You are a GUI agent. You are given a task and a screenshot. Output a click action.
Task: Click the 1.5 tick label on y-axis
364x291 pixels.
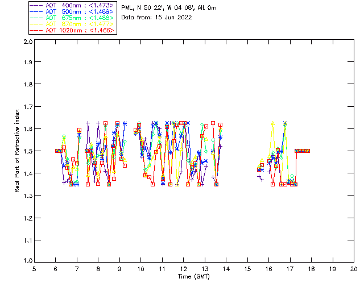(27, 151)
